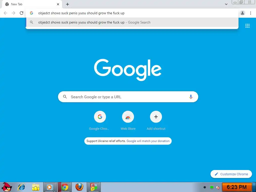Click the magnifier icon in the search box
This screenshot has height=192, width=256.
click(65, 97)
